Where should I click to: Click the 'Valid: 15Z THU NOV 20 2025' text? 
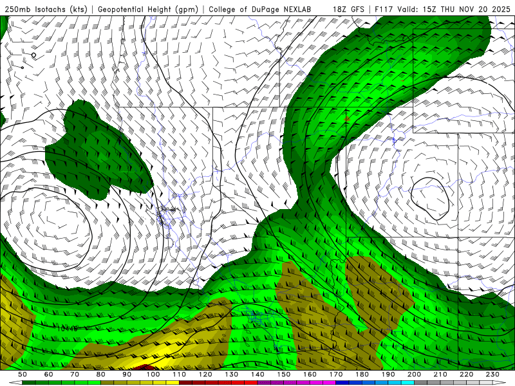454,10
